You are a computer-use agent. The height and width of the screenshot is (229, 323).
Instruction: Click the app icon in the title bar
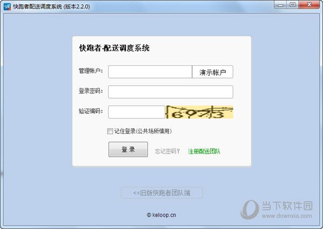click(x=7, y=6)
